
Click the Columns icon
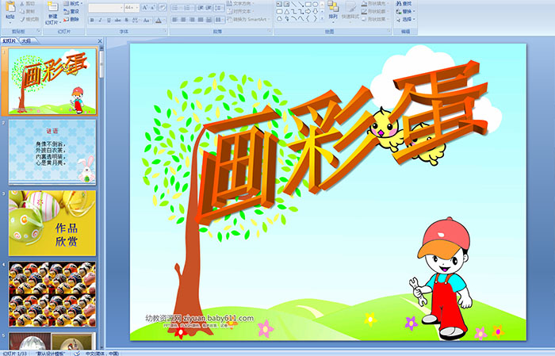219,20
